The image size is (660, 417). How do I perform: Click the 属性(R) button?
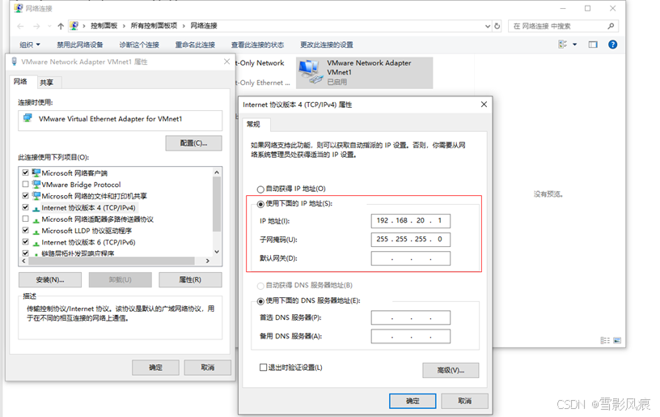pyautogui.click(x=190, y=279)
